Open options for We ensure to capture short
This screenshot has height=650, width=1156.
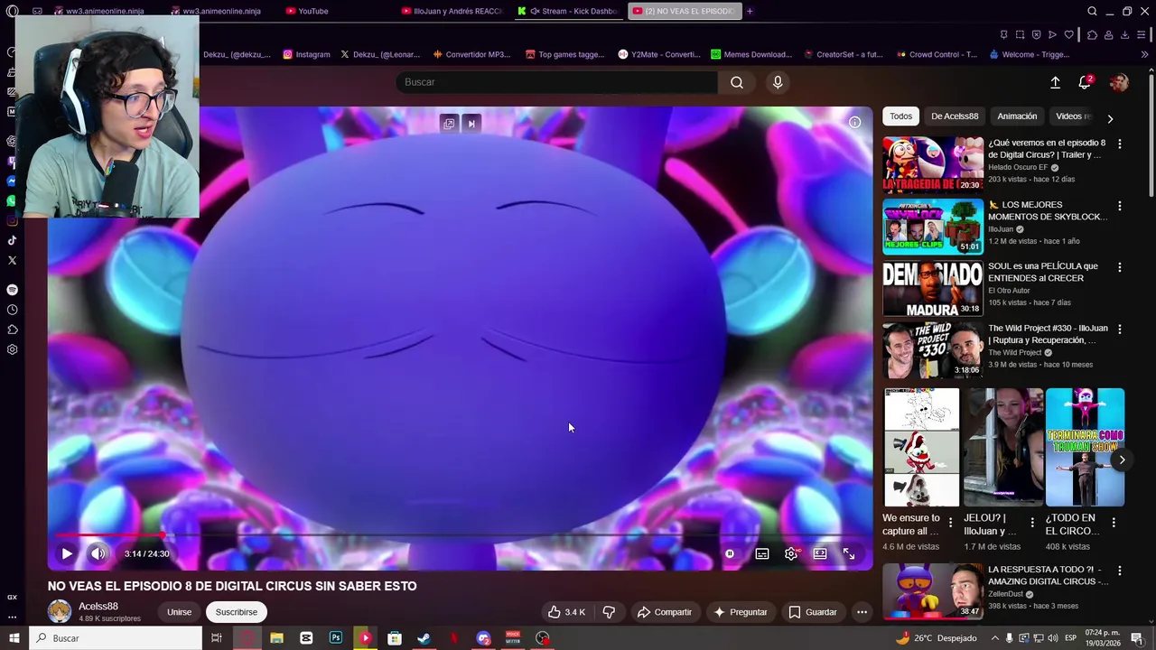[950, 522]
